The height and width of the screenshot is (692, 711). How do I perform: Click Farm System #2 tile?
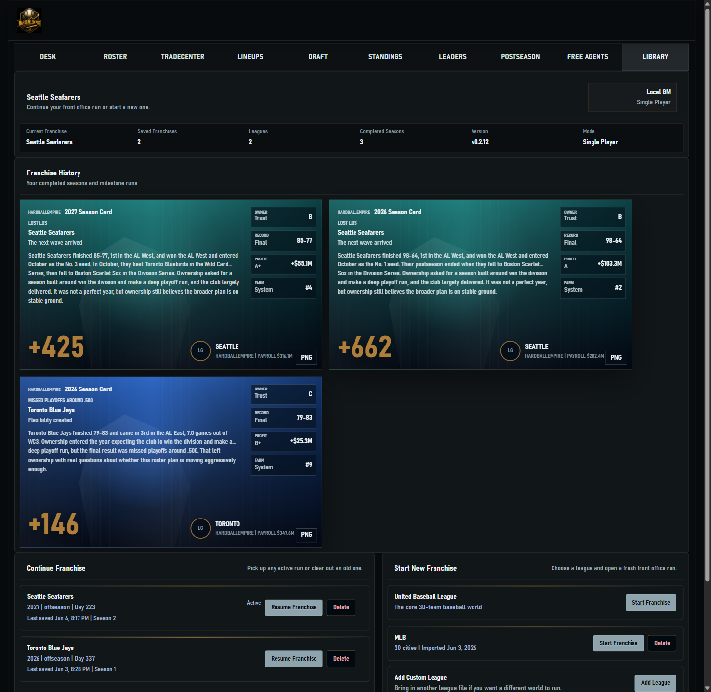tap(593, 288)
